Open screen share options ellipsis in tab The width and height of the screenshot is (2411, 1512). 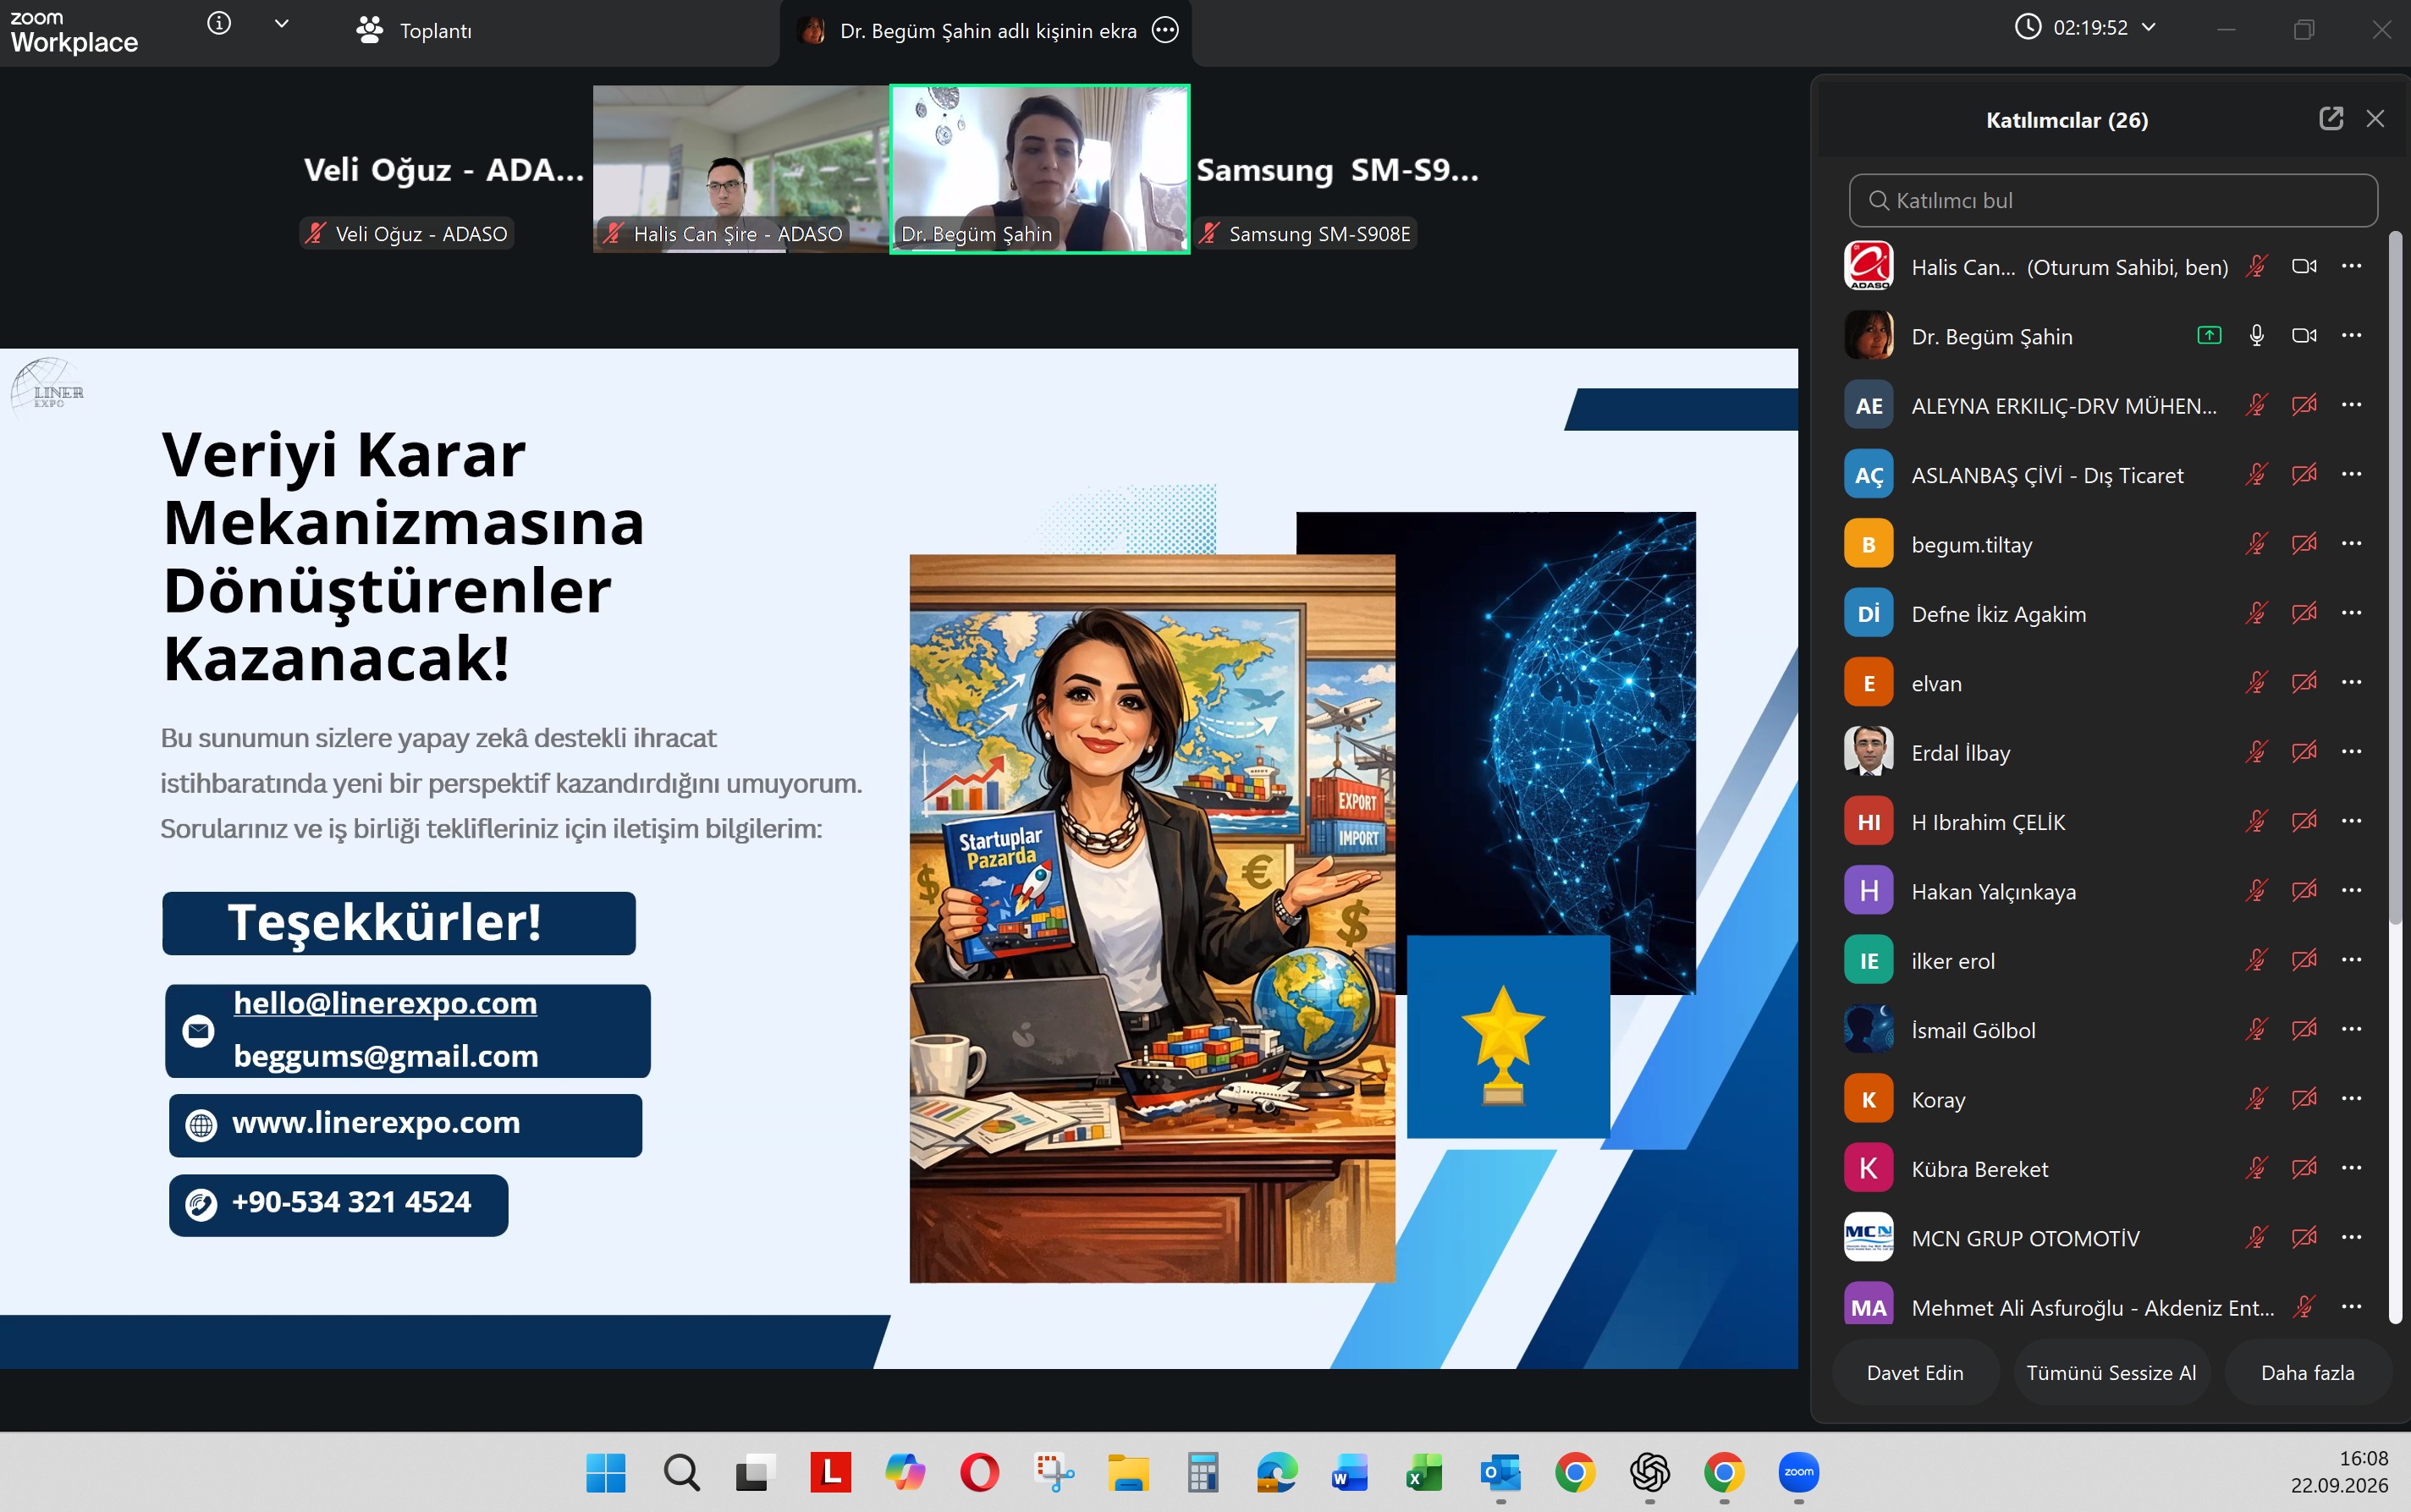[1165, 31]
